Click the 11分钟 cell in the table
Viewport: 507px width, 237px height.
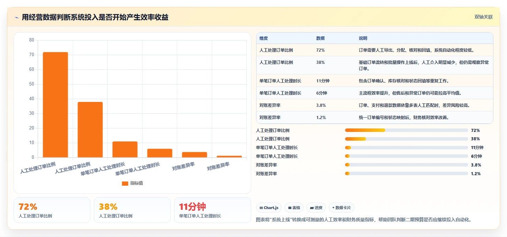[x=323, y=81]
